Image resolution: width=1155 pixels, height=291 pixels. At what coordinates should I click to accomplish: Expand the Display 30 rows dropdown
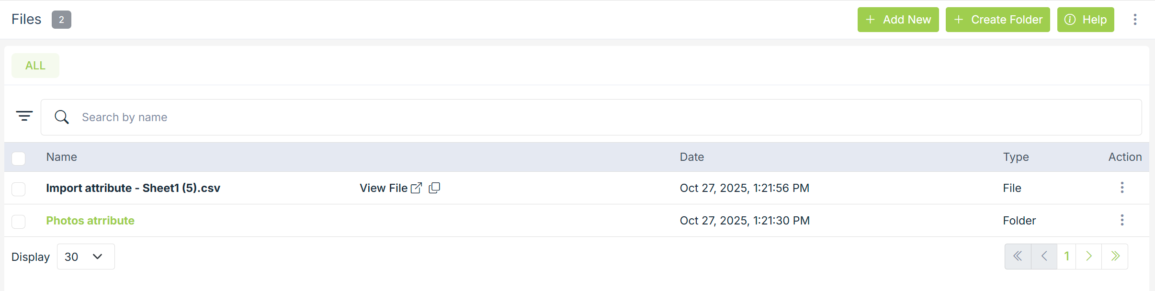coord(86,257)
